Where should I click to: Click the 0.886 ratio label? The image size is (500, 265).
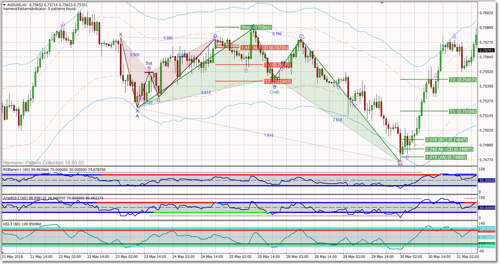168,38
